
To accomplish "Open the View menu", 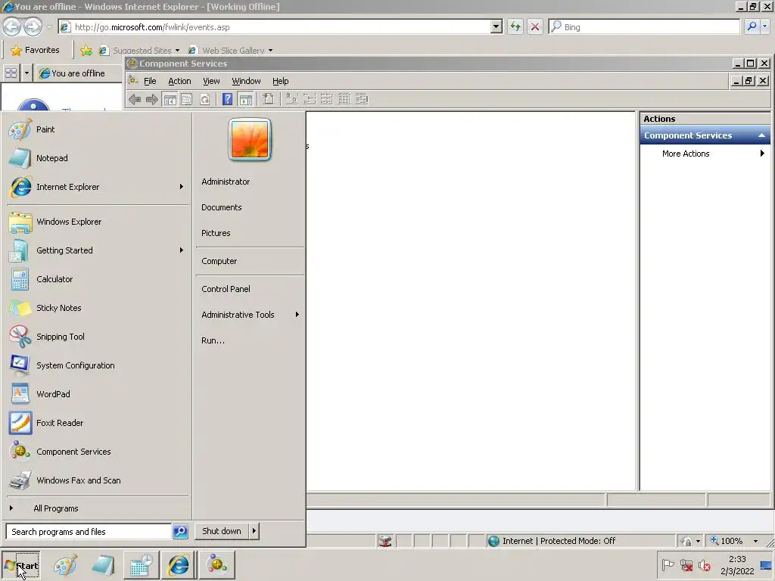I will click(x=211, y=81).
